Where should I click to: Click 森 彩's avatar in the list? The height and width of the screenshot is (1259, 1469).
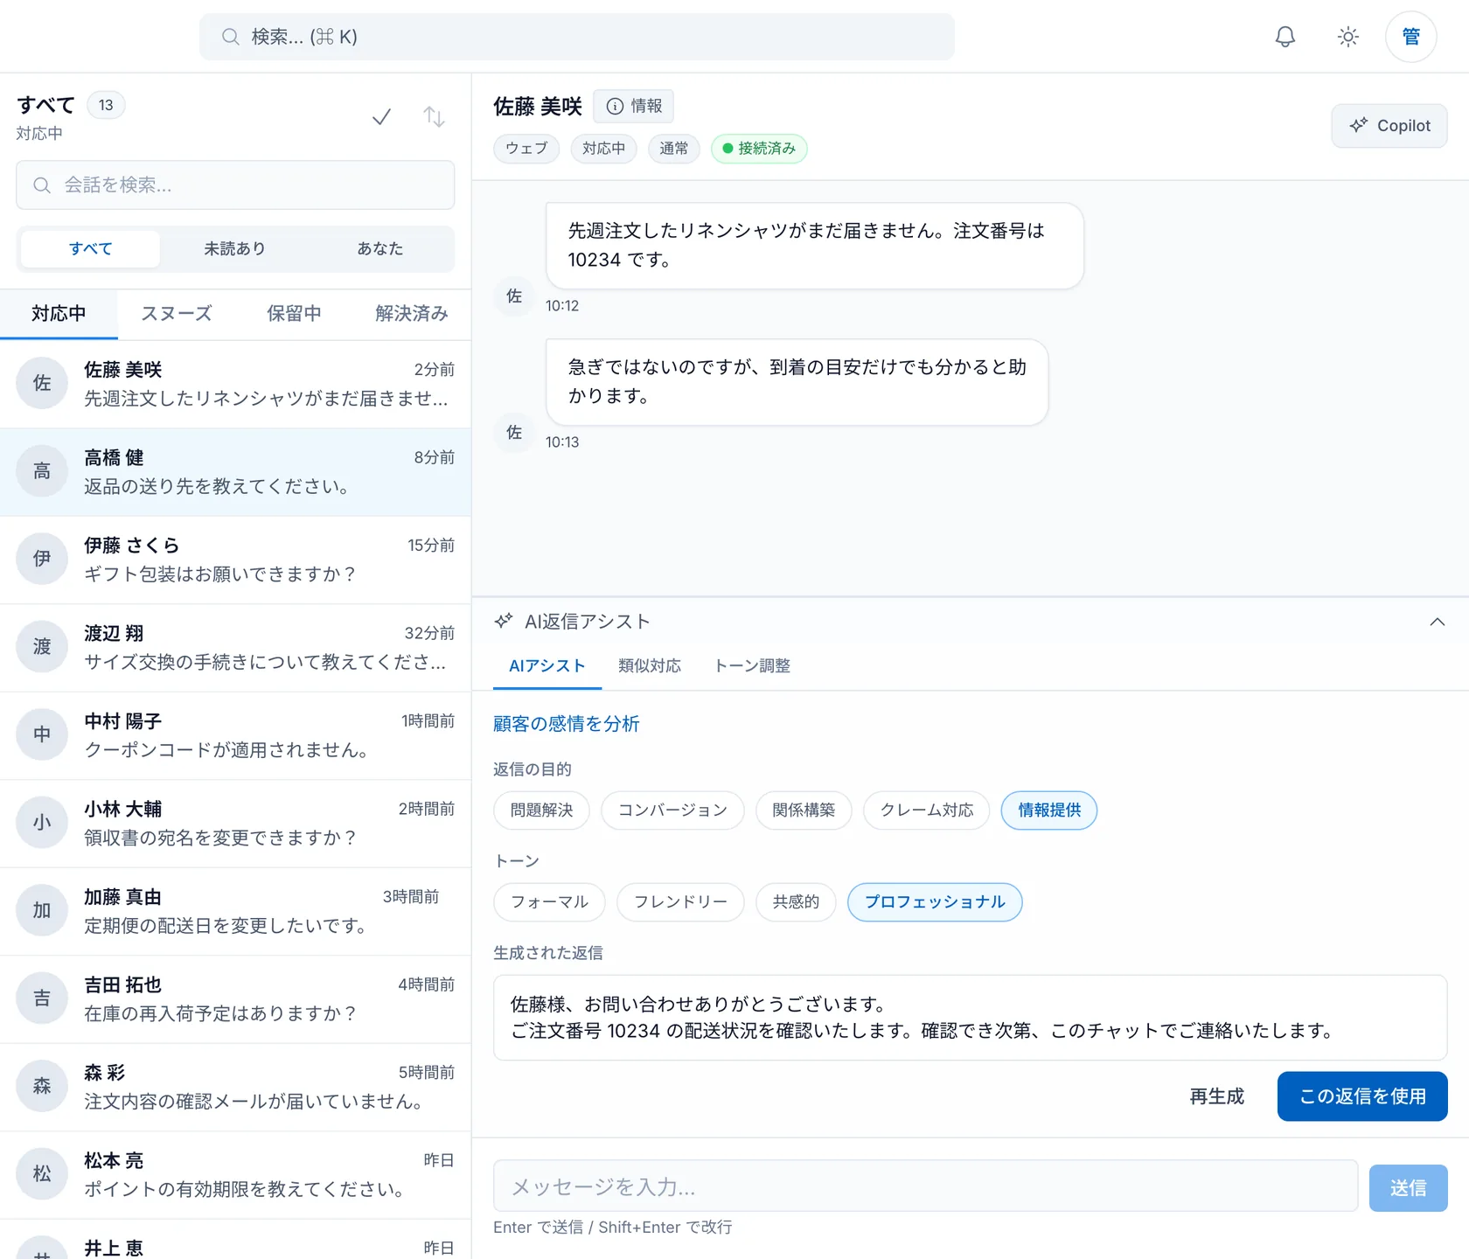42,1086
